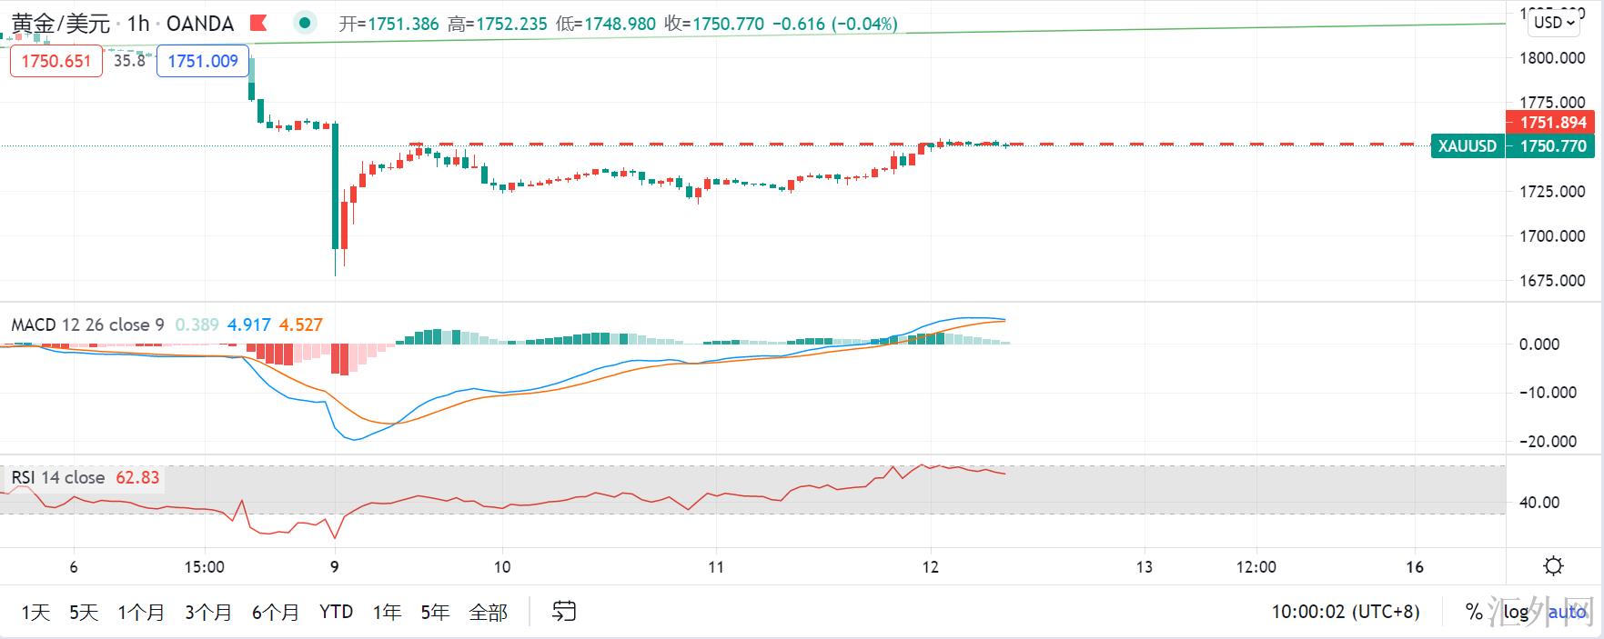Click the blue buy price 1751.009 button
This screenshot has width=1604, height=639.
point(203,61)
